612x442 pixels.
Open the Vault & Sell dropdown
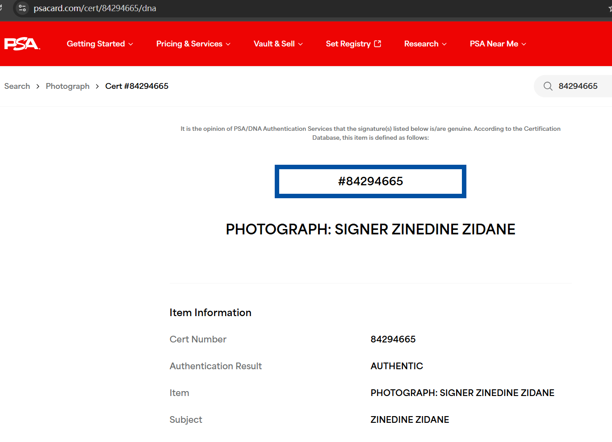(278, 44)
